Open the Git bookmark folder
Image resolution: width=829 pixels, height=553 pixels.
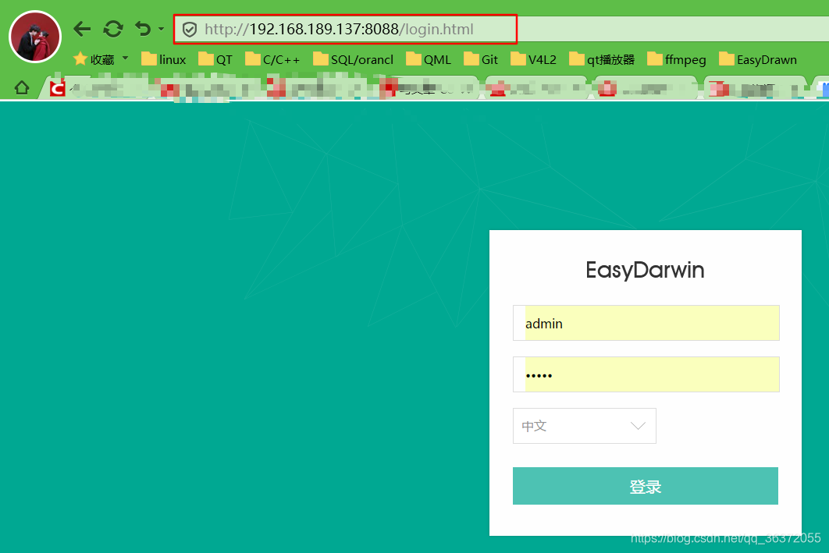pos(481,59)
